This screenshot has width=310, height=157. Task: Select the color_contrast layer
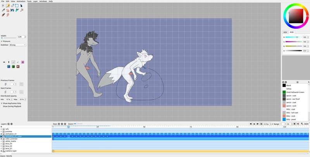point(11,139)
